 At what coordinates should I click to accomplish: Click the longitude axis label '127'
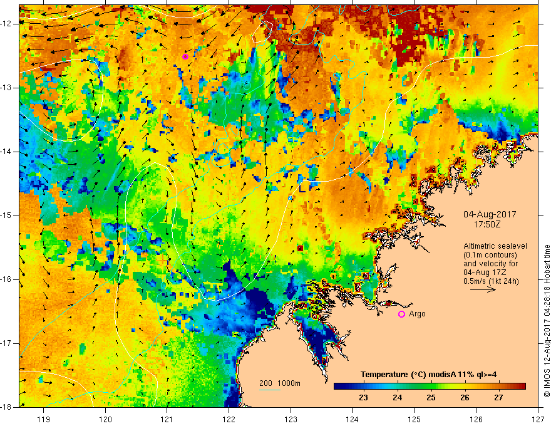[538, 419]
